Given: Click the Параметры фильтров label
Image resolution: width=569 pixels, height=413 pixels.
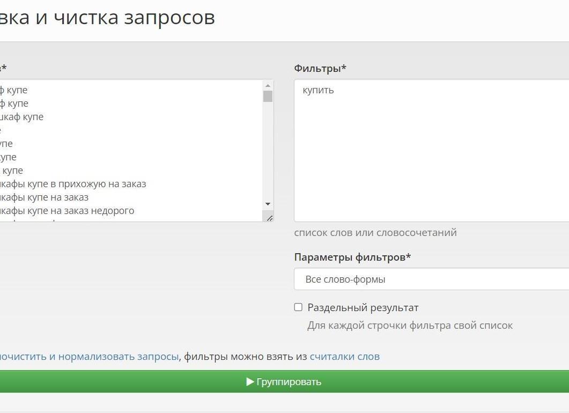Looking at the screenshot, I should (x=352, y=257).
